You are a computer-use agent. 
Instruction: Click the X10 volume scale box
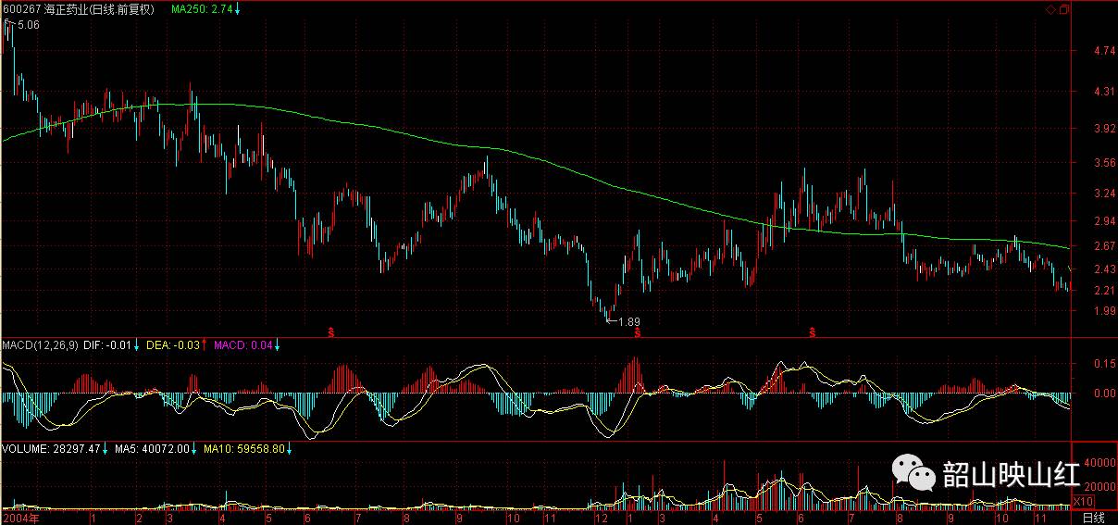click(x=1083, y=502)
